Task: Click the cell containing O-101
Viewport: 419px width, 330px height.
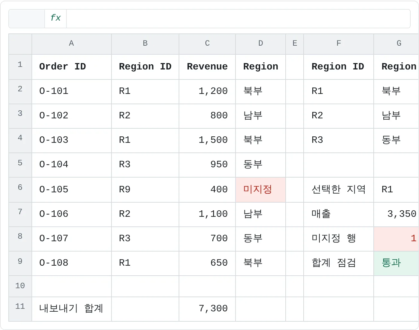Action: pos(72,92)
